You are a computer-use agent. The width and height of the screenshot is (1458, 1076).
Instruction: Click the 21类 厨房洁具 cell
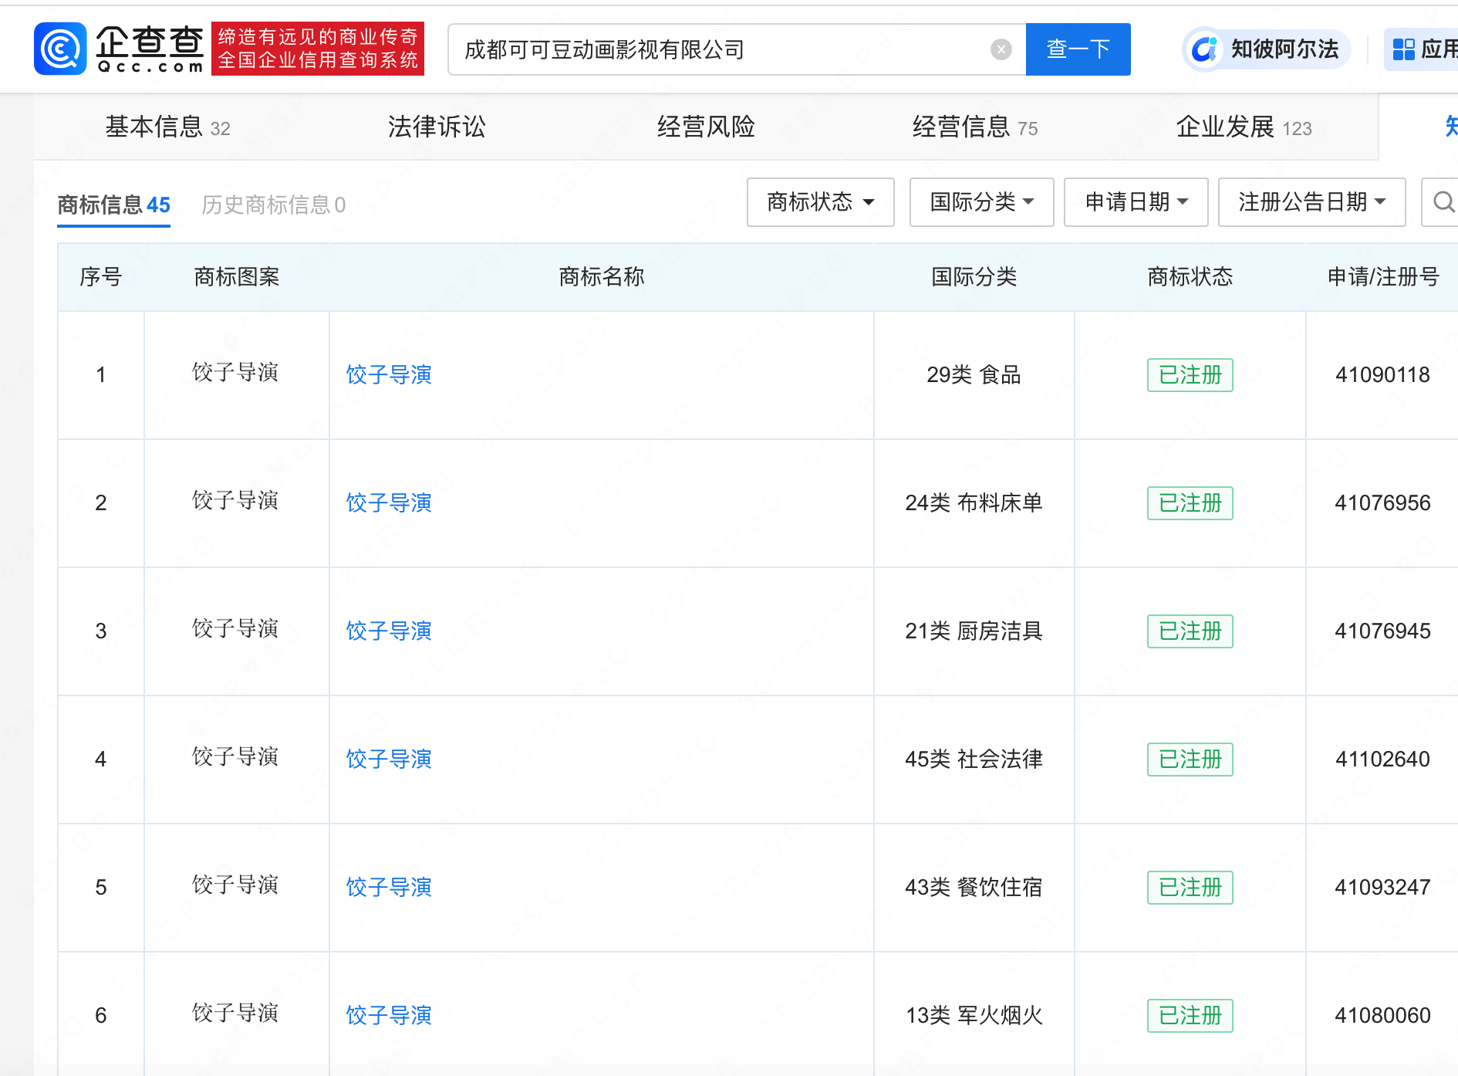[974, 631]
